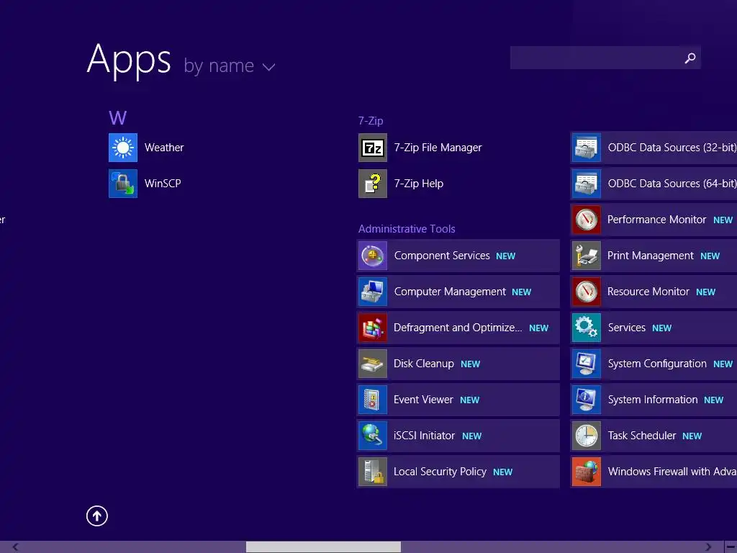This screenshot has width=737, height=553.
Task: Click ODBC Data Sources (32-bit) icon
Action: (x=587, y=148)
